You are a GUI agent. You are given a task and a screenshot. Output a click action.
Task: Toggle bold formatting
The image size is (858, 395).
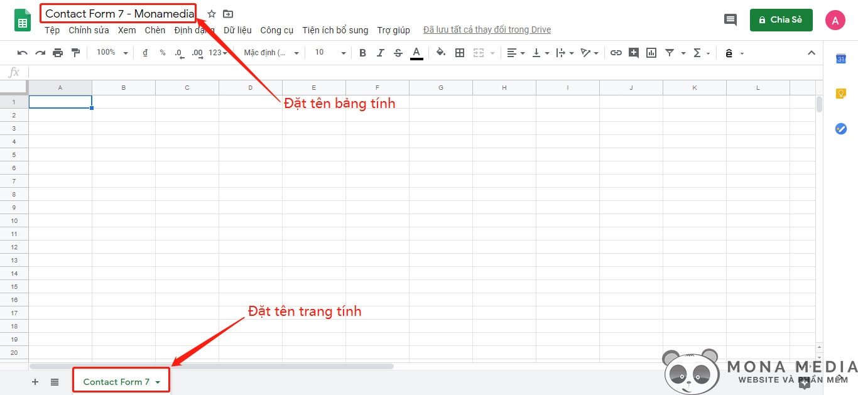pos(362,53)
